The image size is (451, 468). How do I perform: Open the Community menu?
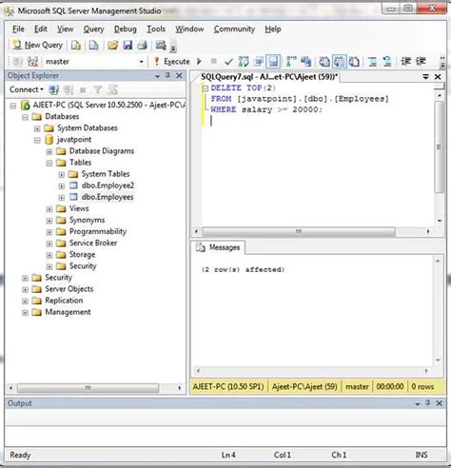[x=234, y=29]
